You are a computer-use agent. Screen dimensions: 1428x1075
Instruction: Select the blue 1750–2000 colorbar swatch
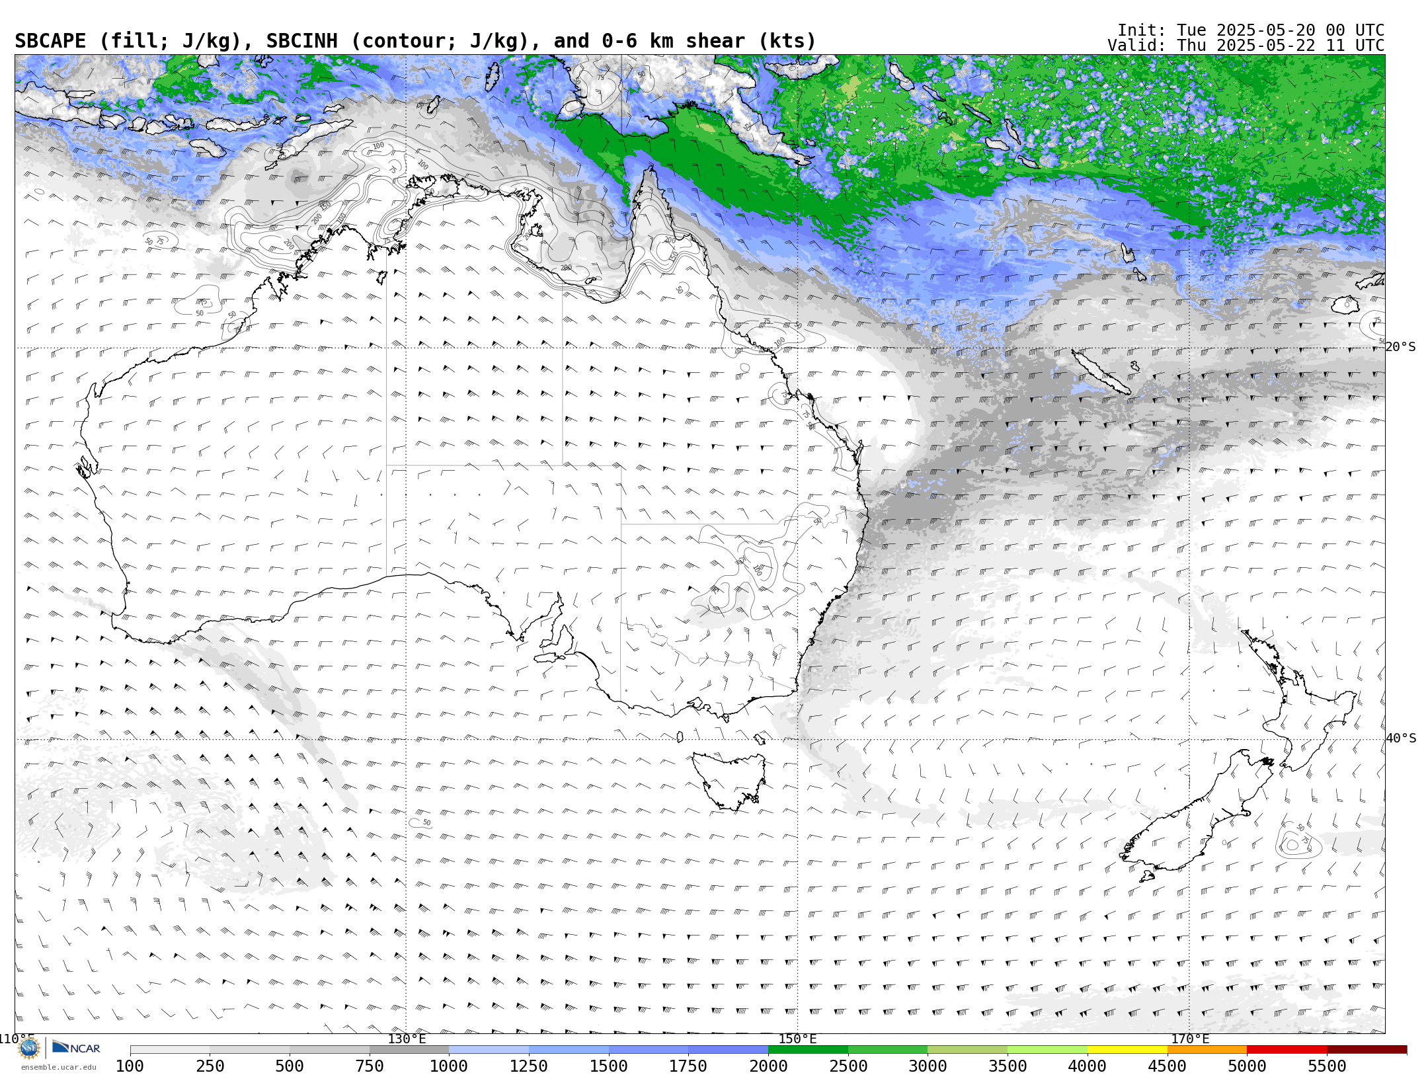point(728,1050)
